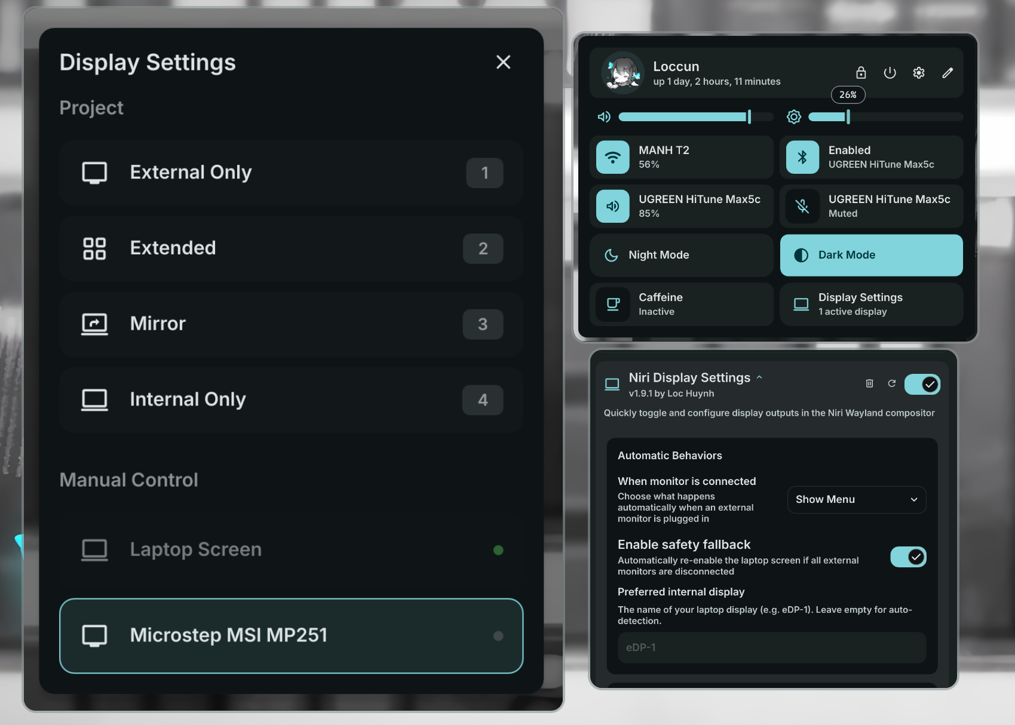Select Extended projection mode

pos(292,248)
